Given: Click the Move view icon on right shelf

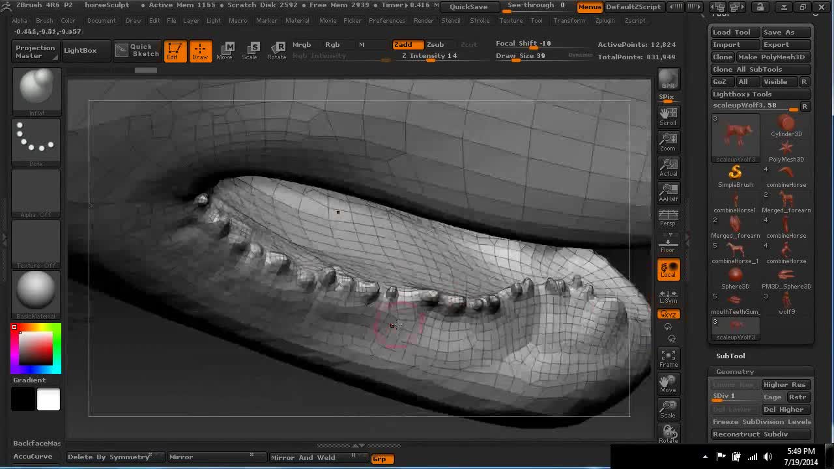Looking at the screenshot, I should [x=668, y=384].
